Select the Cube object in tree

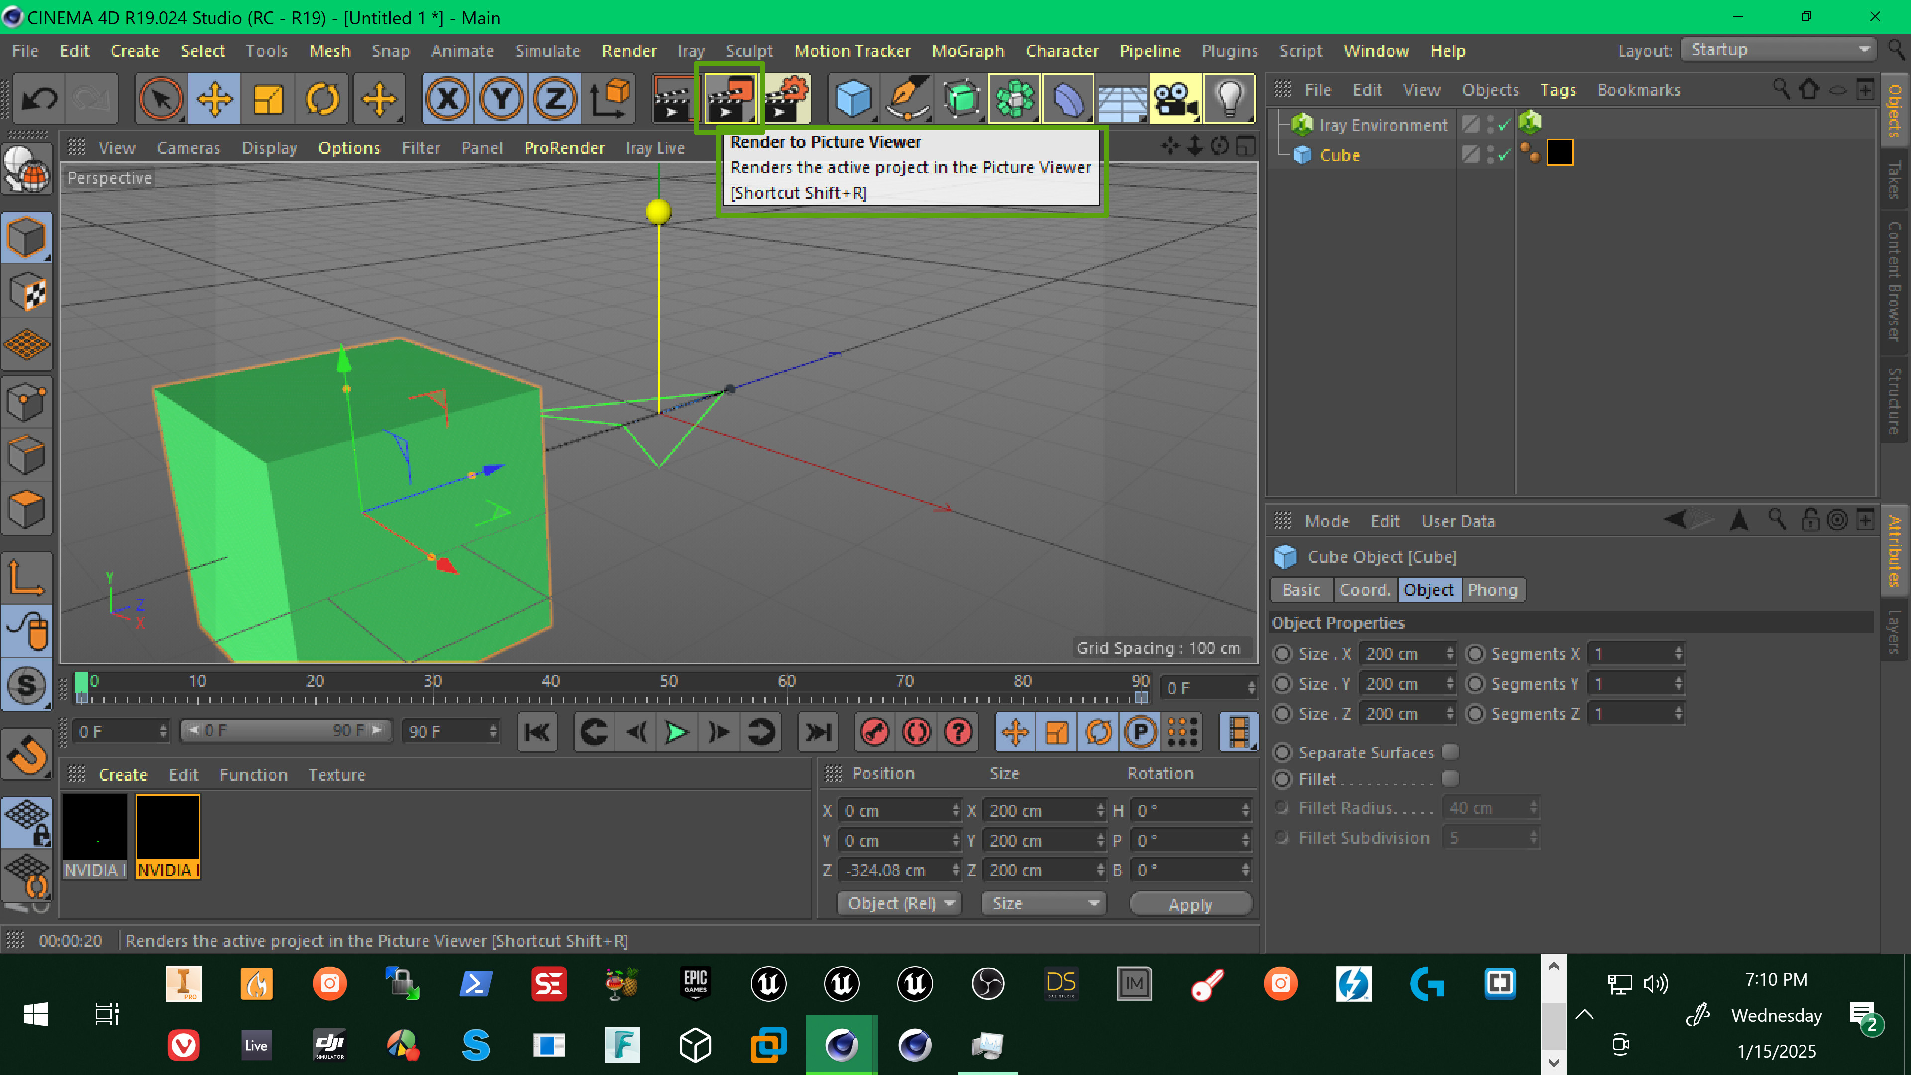pyautogui.click(x=1339, y=155)
